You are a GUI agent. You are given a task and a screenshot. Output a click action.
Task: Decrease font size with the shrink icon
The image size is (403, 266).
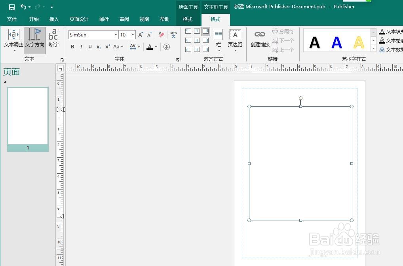point(149,35)
